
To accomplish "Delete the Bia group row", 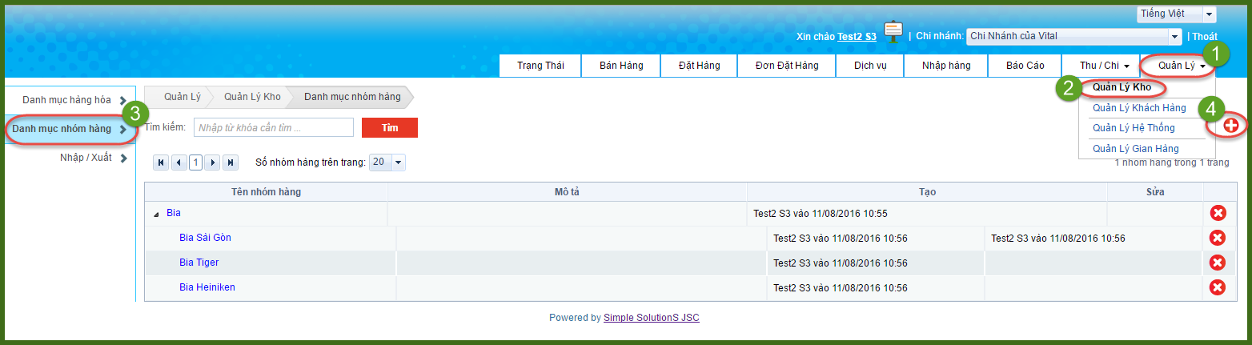I will click(1218, 213).
